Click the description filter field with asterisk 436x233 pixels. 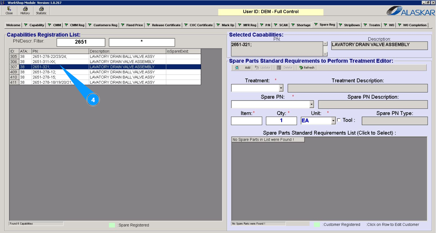click(142, 42)
